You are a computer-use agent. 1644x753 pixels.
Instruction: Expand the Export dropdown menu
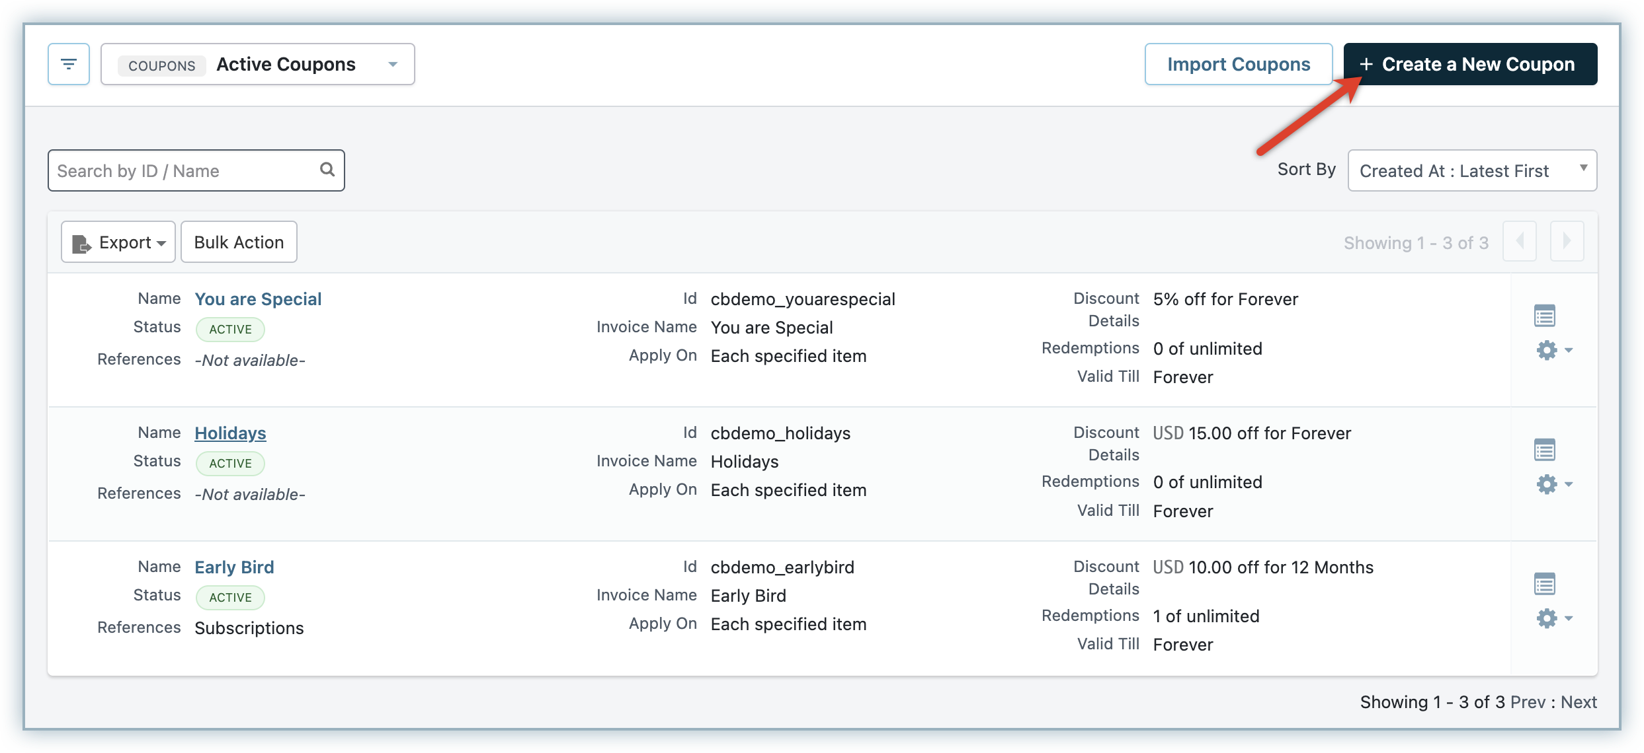pyautogui.click(x=118, y=242)
